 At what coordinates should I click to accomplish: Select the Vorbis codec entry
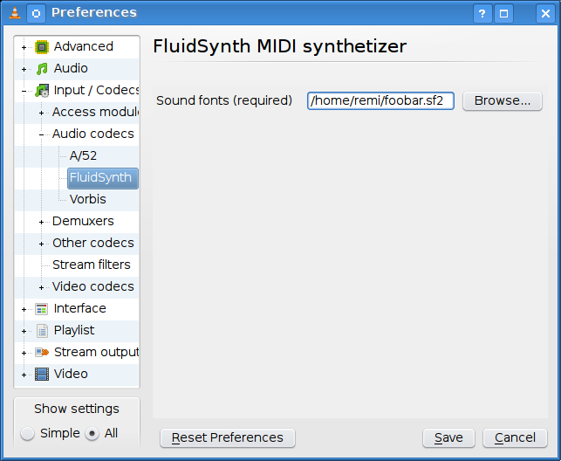coord(87,200)
